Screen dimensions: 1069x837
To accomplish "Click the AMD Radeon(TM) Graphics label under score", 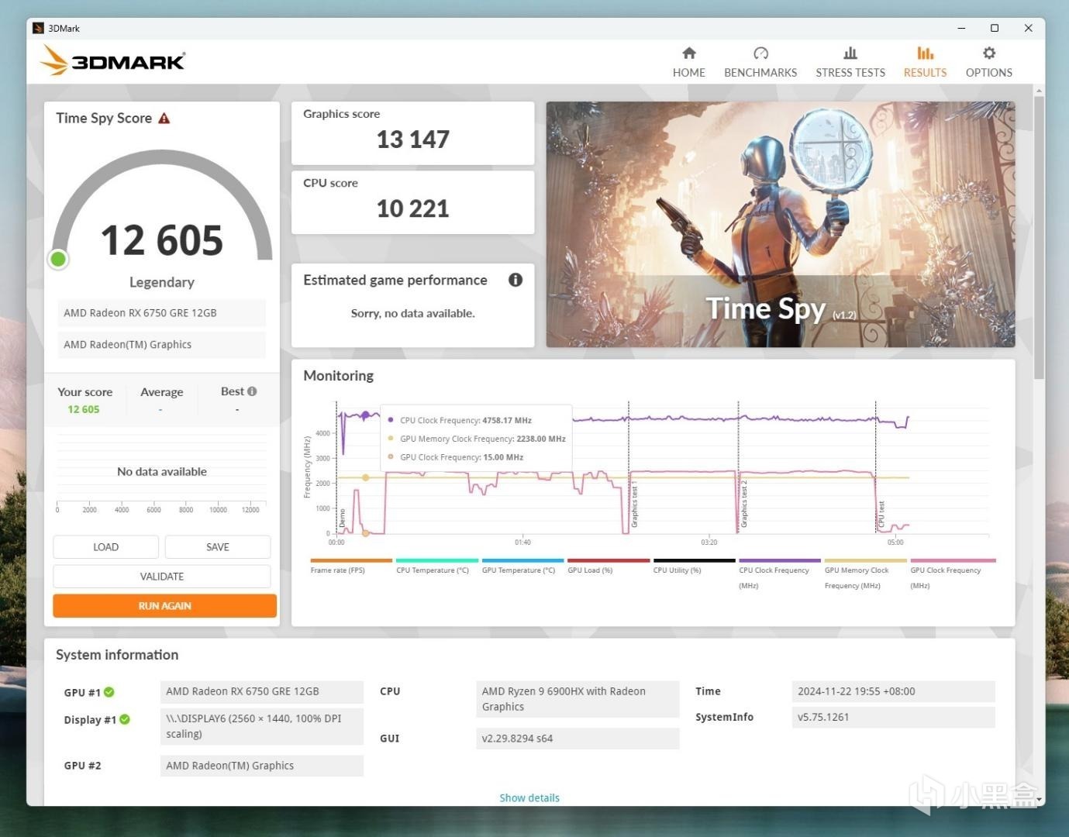I will (161, 345).
